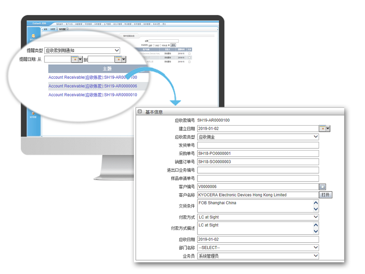Open the Account Receivable SH19-AR0000006 link
Viewport: 365px width, 274px height.
tap(93, 86)
